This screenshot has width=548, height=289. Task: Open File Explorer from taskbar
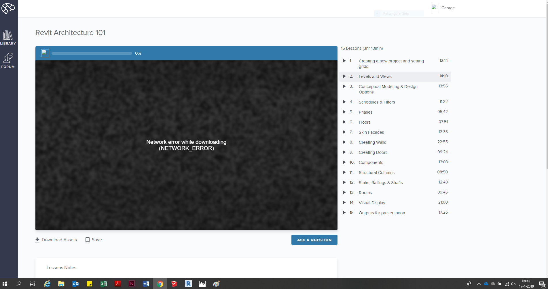[x=61, y=284]
